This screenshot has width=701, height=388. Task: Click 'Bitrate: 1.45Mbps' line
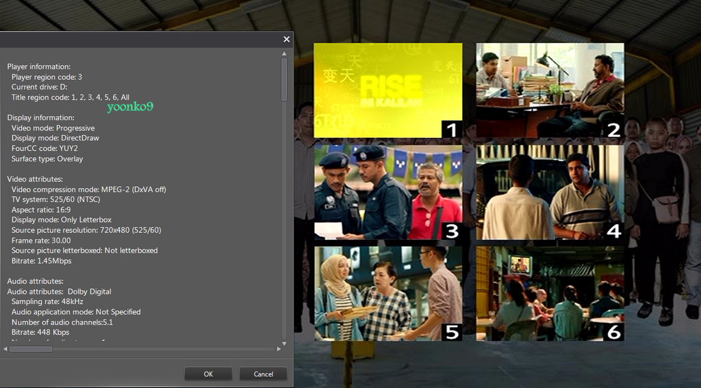point(42,261)
